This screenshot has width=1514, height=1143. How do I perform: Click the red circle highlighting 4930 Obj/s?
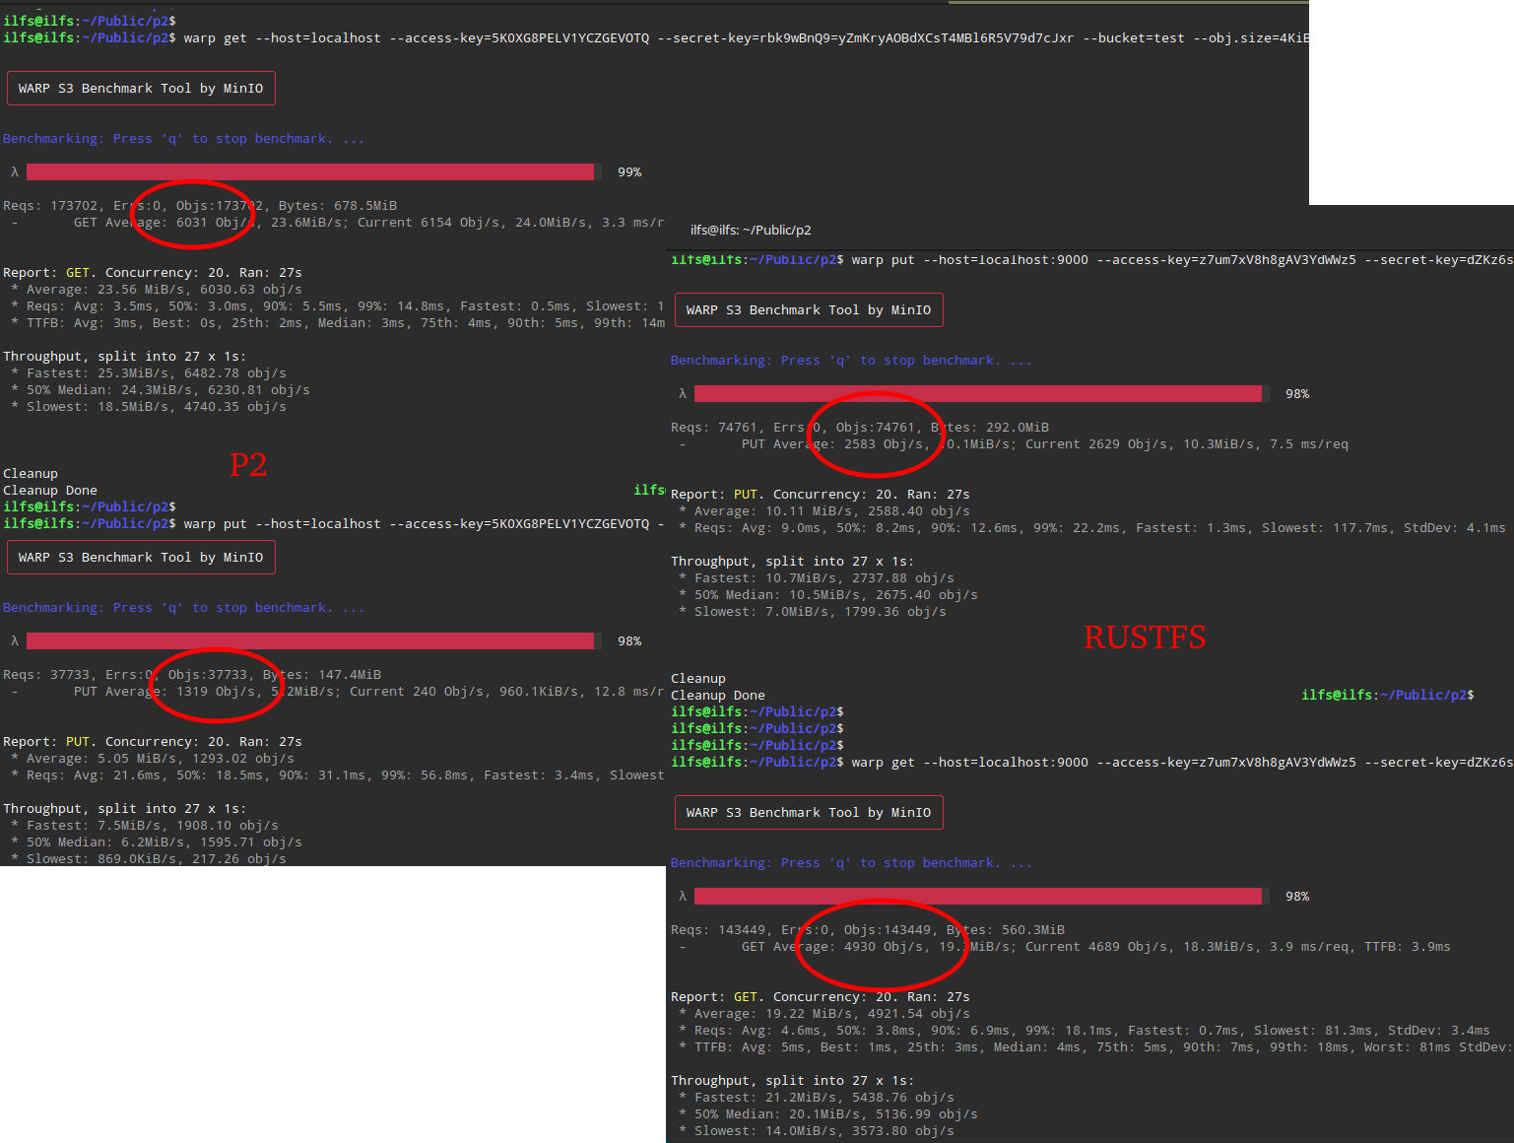pyautogui.click(x=881, y=944)
